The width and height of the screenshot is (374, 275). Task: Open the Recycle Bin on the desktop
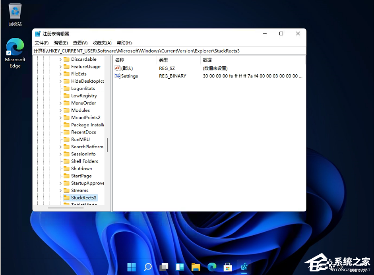15,12
